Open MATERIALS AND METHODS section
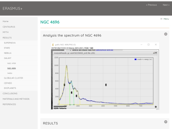 pyautogui.click(x=16, y=99)
